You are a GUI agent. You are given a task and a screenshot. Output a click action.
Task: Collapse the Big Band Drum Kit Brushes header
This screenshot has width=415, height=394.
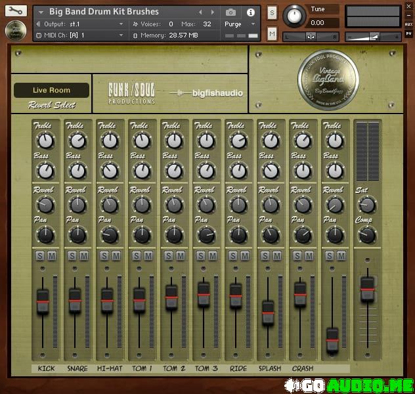41,12
